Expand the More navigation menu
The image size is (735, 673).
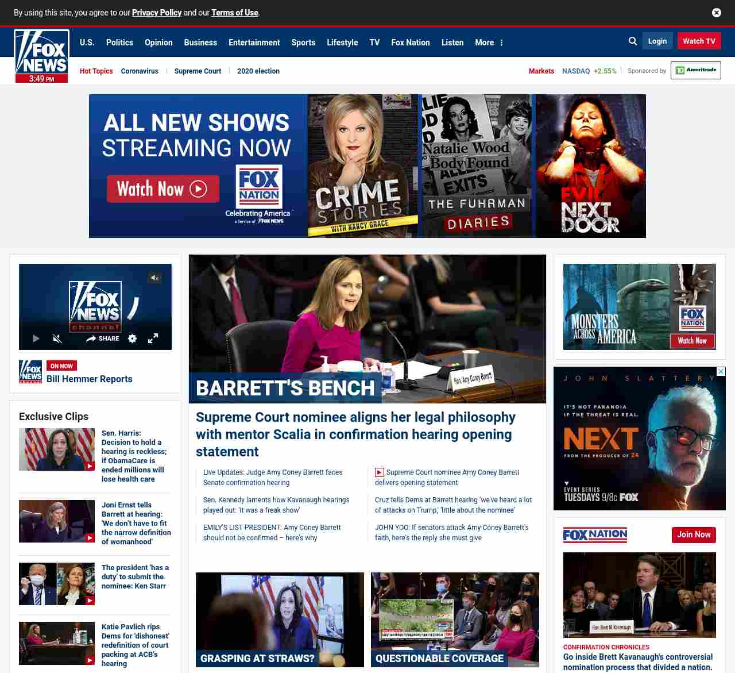(489, 43)
